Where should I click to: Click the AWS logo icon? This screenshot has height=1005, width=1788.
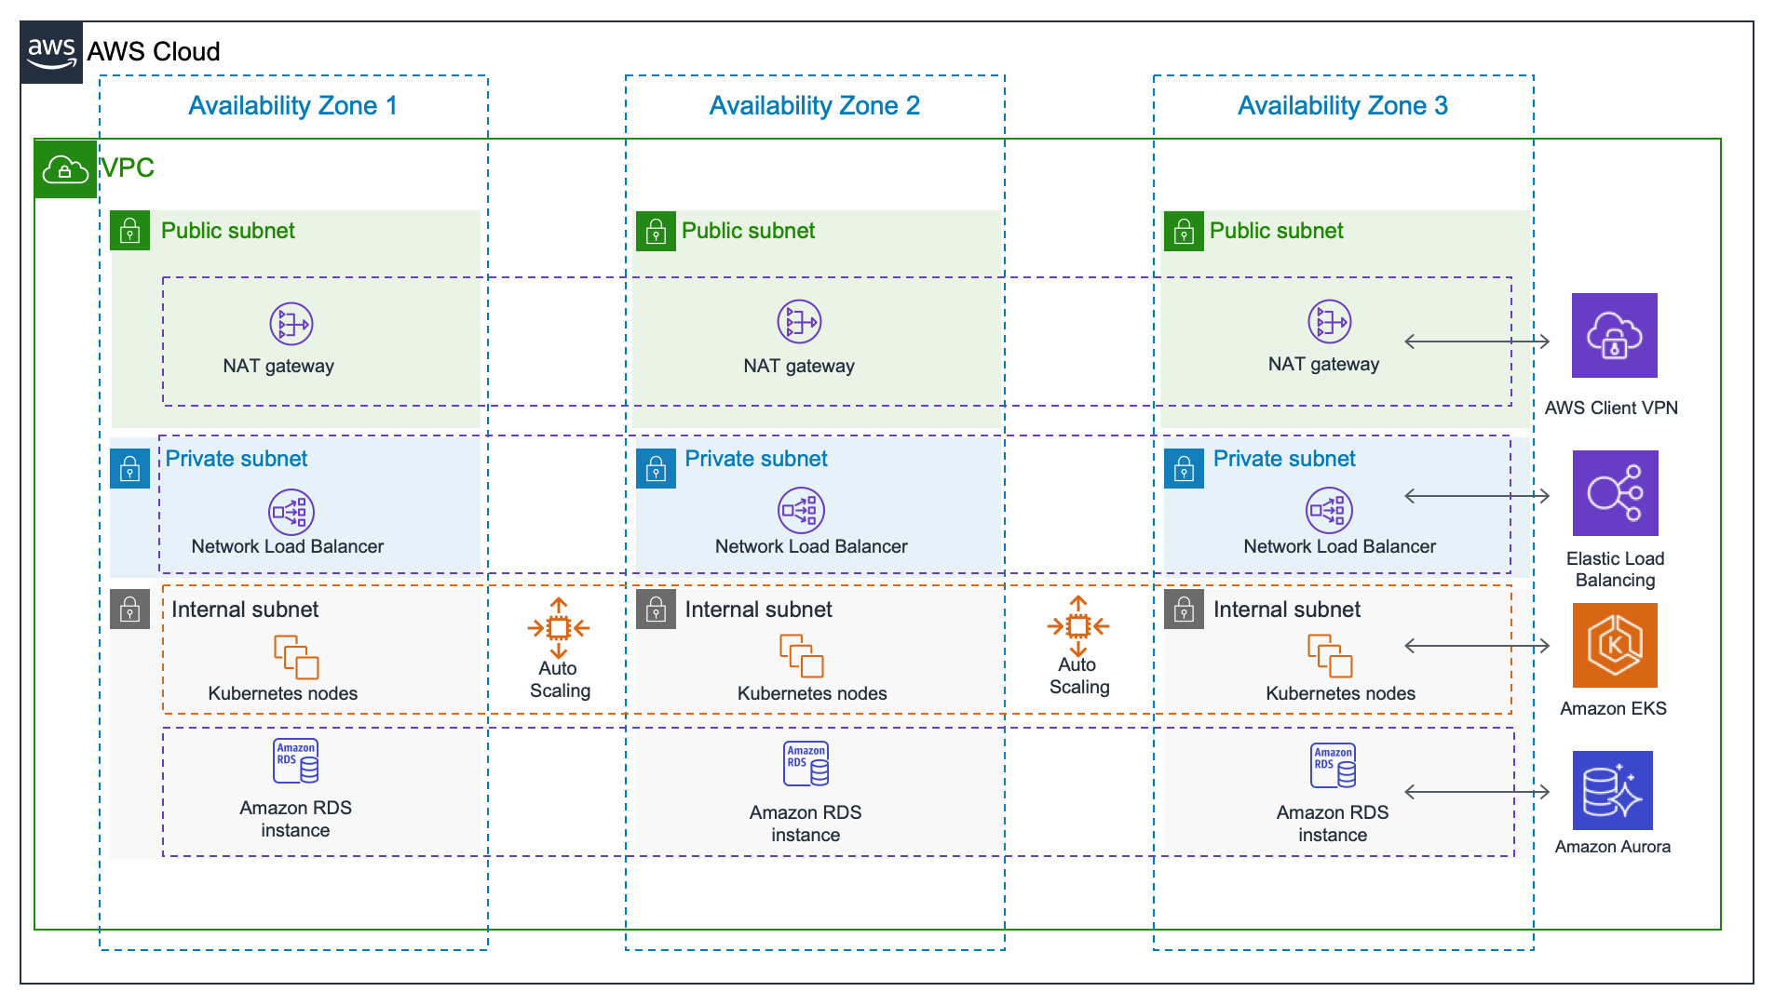click(x=51, y=53)
